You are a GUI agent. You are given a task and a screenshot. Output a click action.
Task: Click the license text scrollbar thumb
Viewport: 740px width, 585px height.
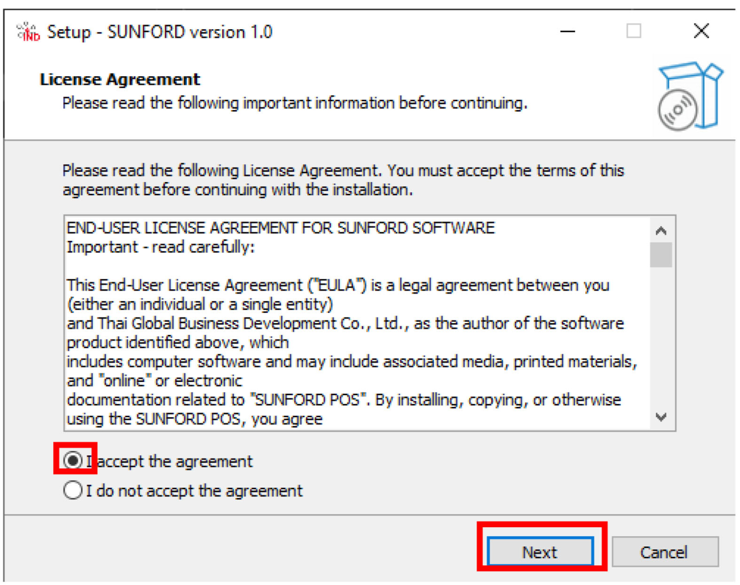pos(661,254)
